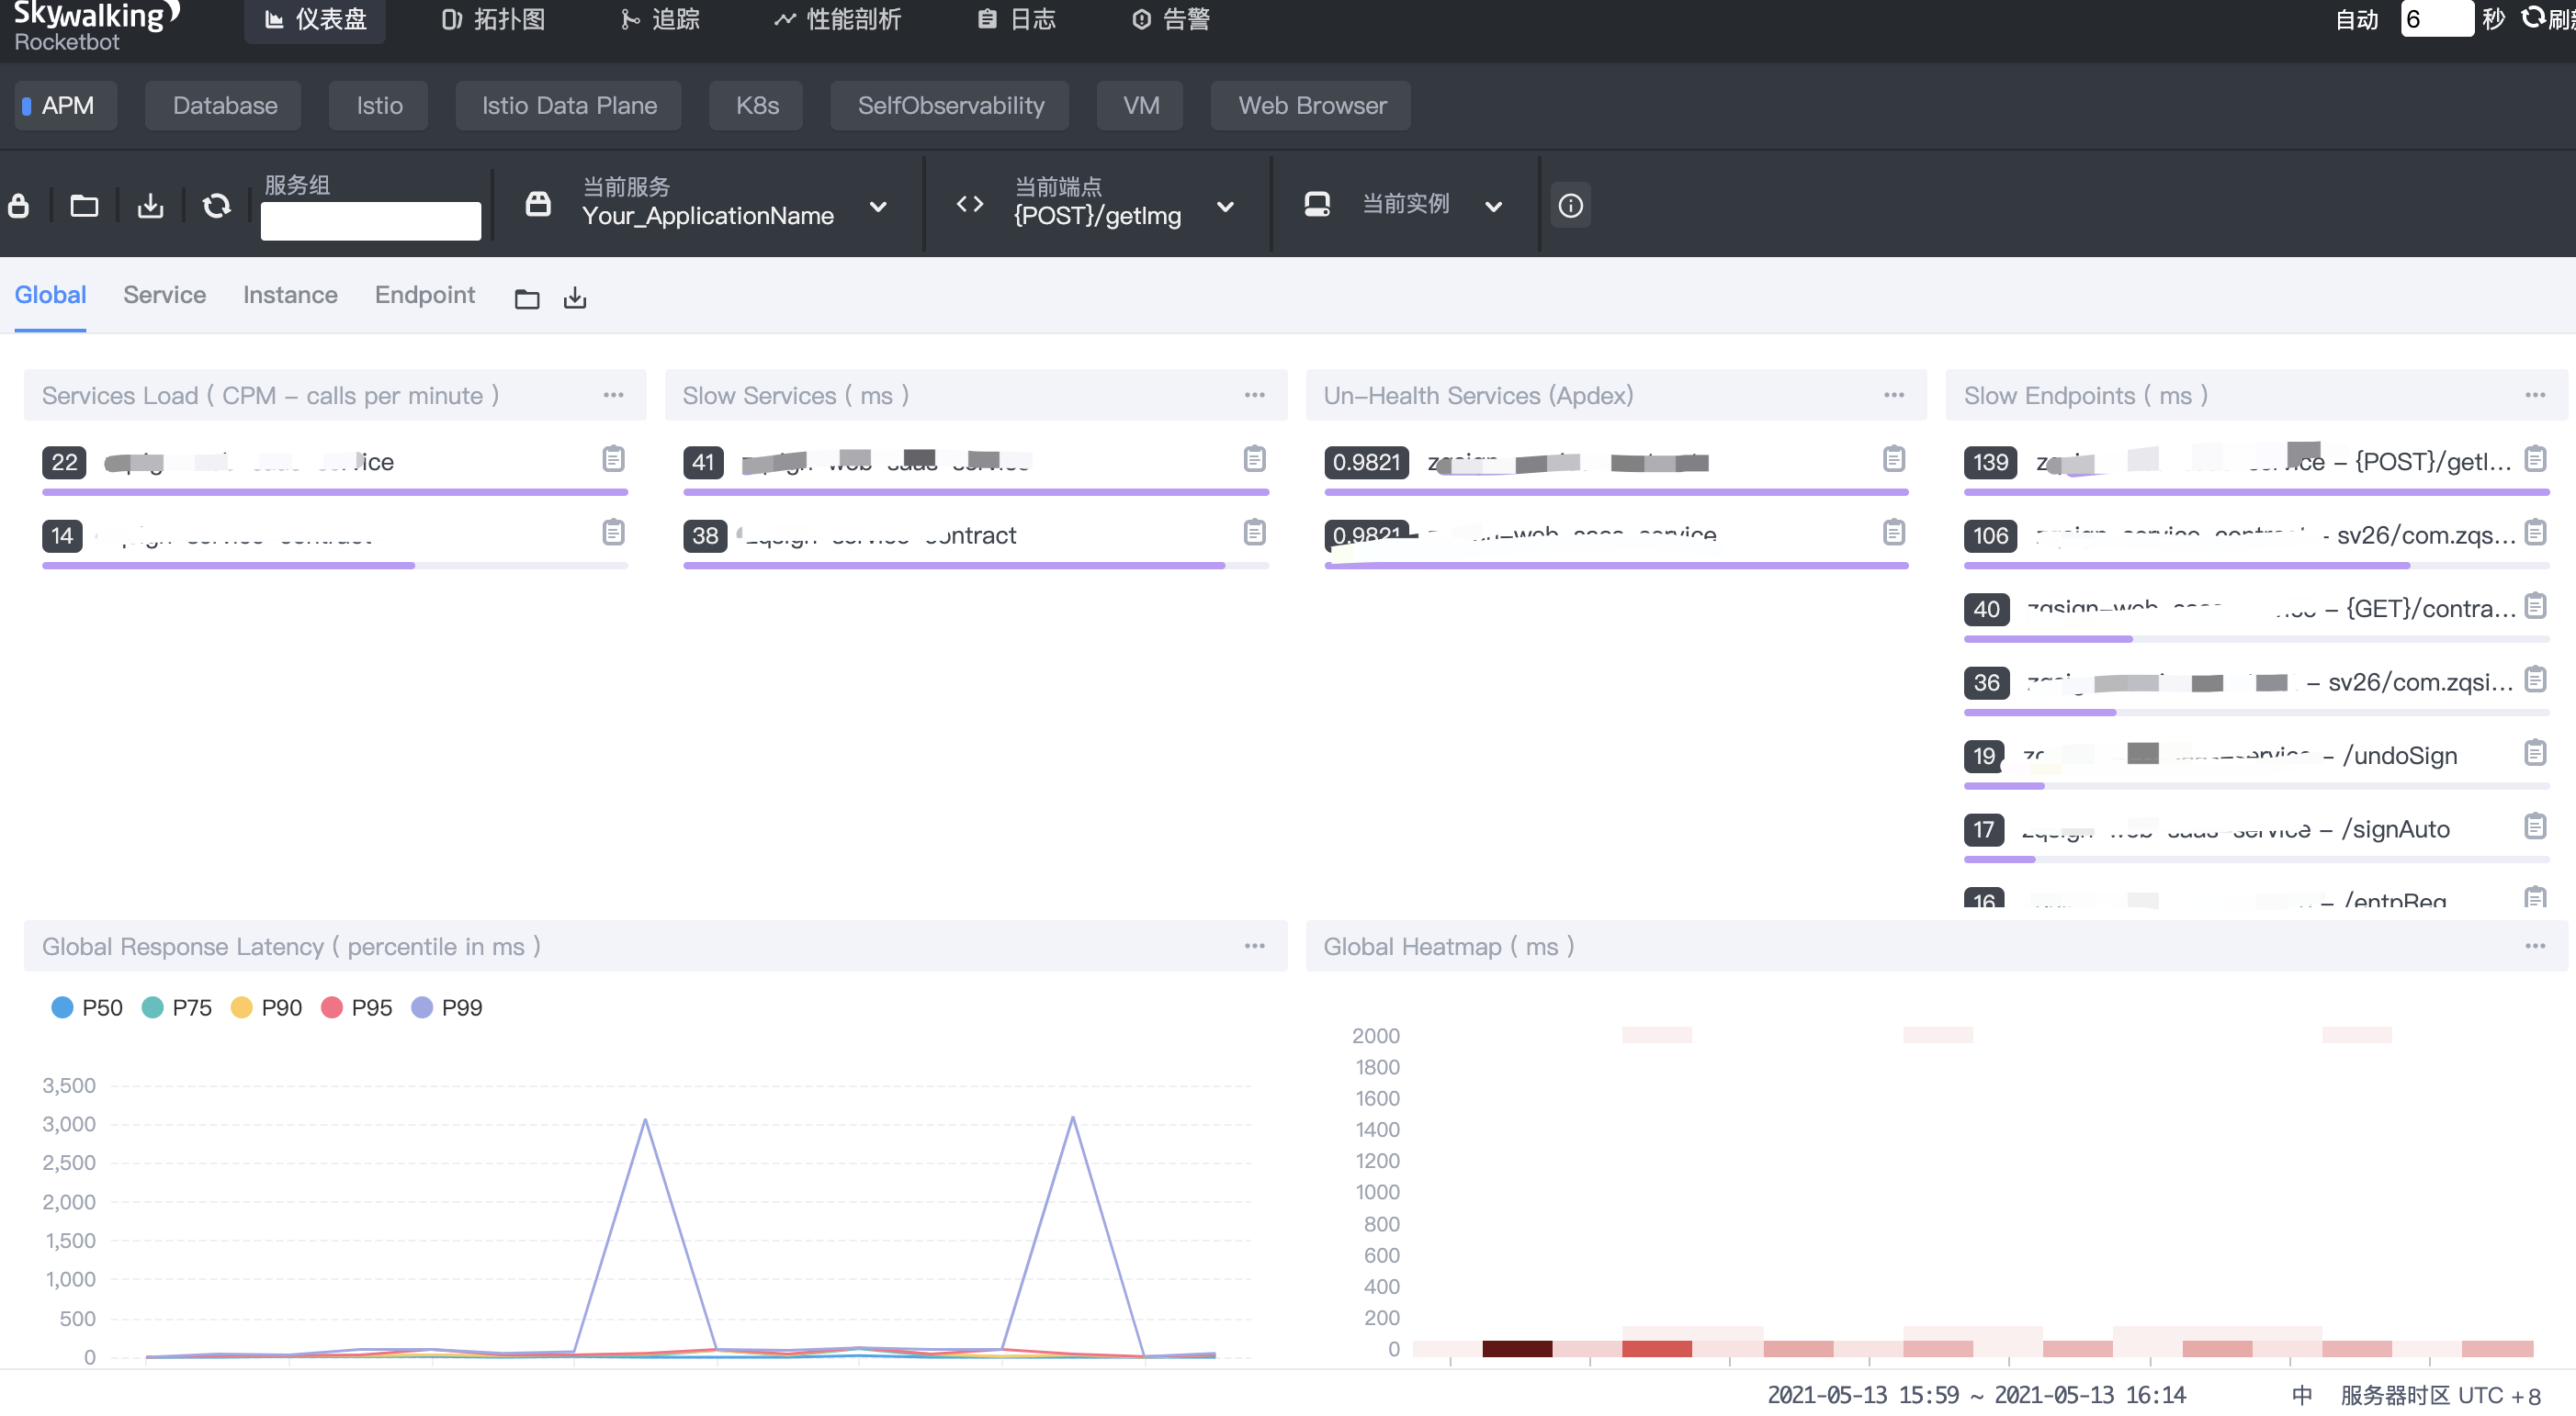Select the Database dashboard button
Image resolution: width=2576 pixels, height=1416 pixels.
click(224, 106)
